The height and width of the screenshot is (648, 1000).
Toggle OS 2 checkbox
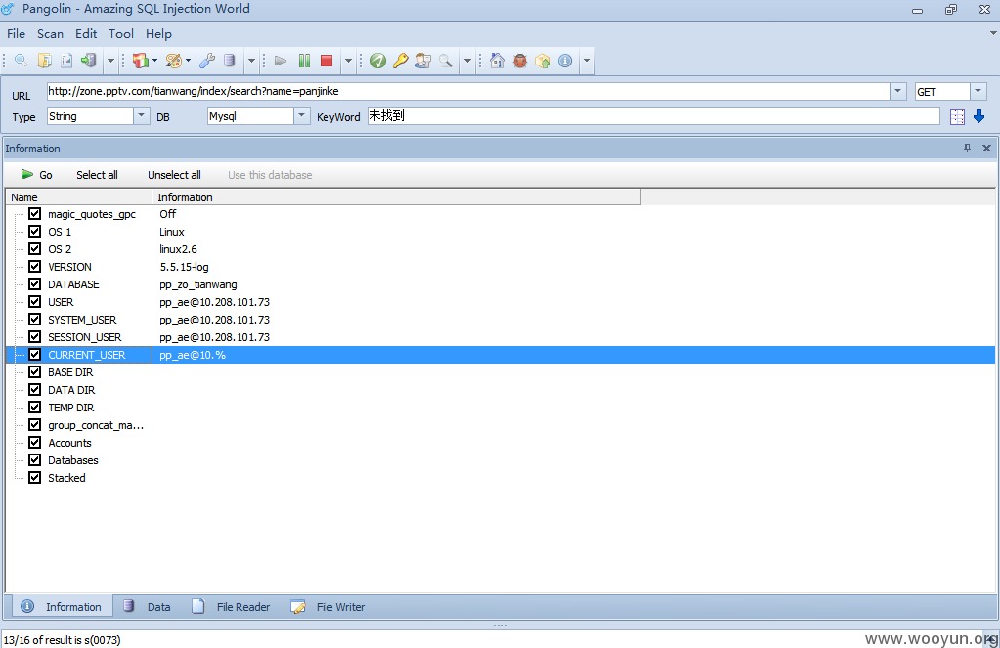point(35,248)
